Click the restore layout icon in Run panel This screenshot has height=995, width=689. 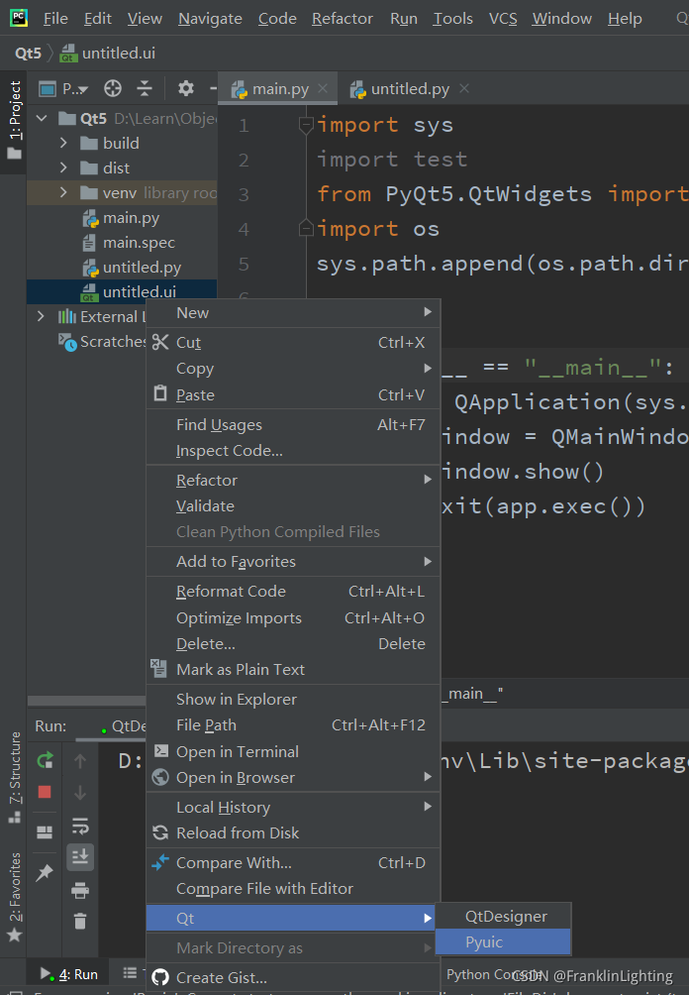tap(45, 831)
